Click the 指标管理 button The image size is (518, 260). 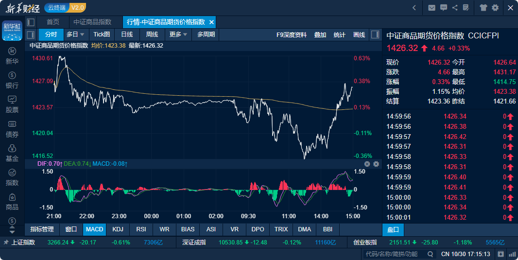pyautogui.click(x=42, y=229)
